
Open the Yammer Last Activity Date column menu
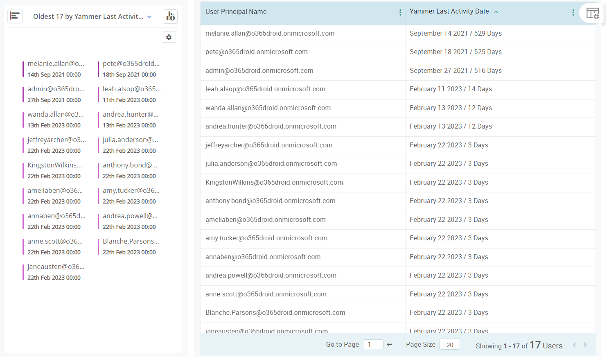(x=573, y=12)
